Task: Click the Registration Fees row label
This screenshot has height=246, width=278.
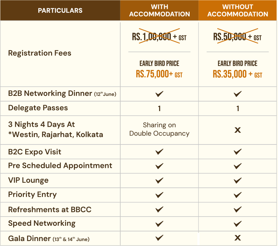Action: tap(40, 53)
